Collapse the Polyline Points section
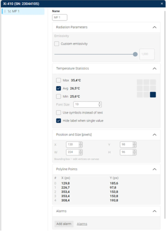166x231 pixels. pos(154,169)
